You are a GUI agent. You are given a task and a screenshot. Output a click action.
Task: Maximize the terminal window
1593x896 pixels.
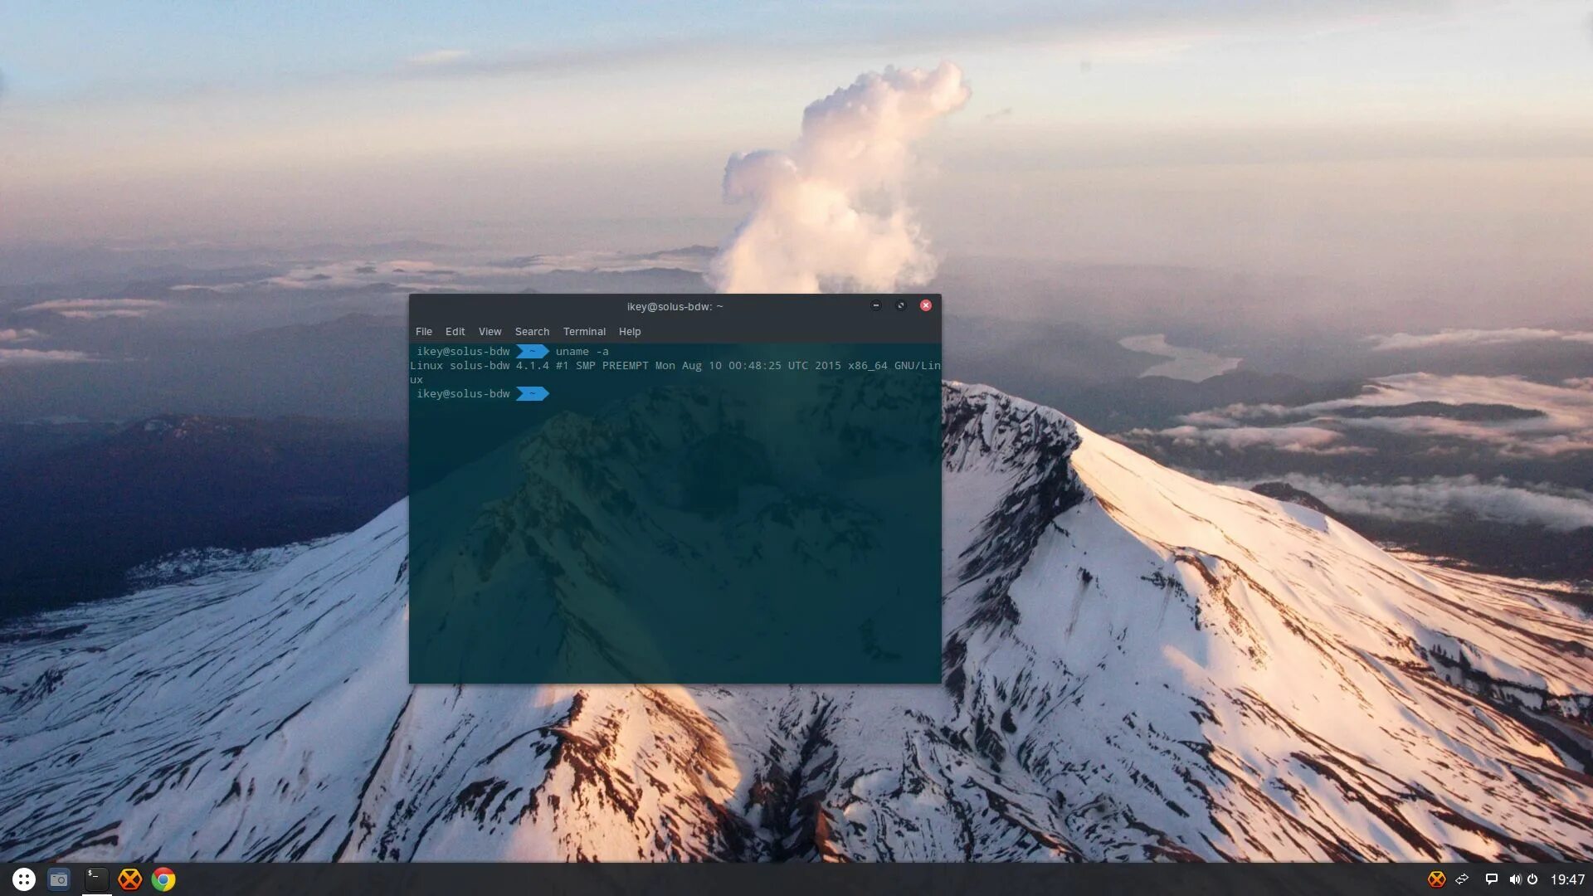point(901,305)
